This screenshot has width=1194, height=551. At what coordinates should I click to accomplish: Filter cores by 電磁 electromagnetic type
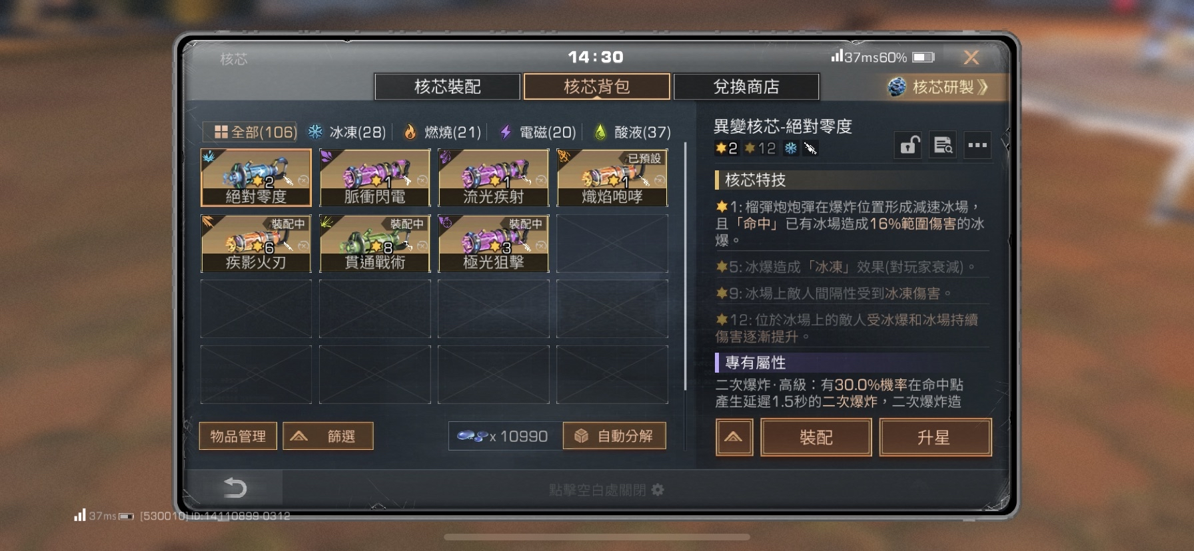pos(537,132)
